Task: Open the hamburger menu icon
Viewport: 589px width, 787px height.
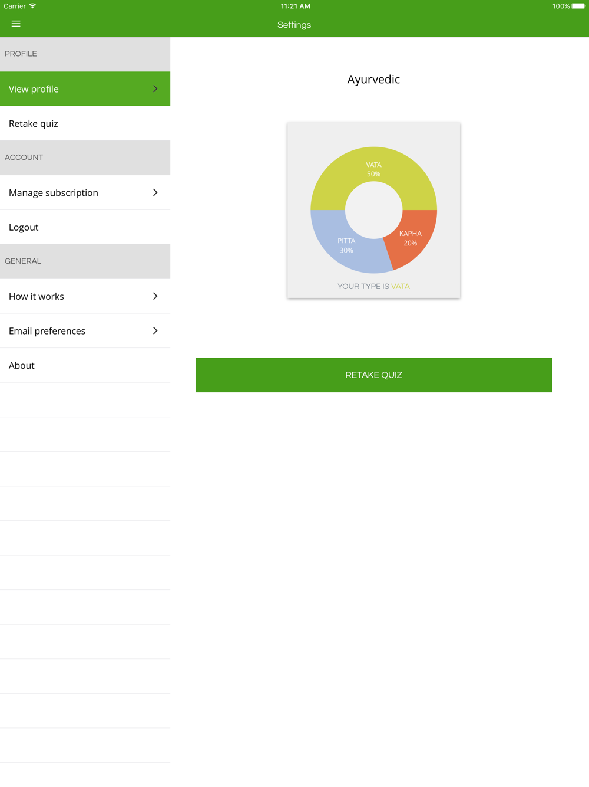Action: (x=16, y=24)
